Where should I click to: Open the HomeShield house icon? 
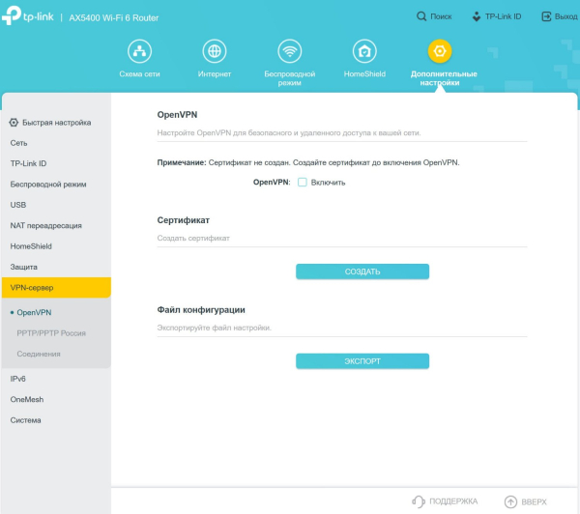[364, 51]
